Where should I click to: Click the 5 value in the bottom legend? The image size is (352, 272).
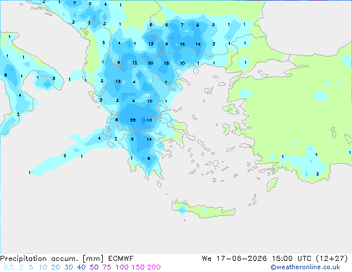coord(31,268)
